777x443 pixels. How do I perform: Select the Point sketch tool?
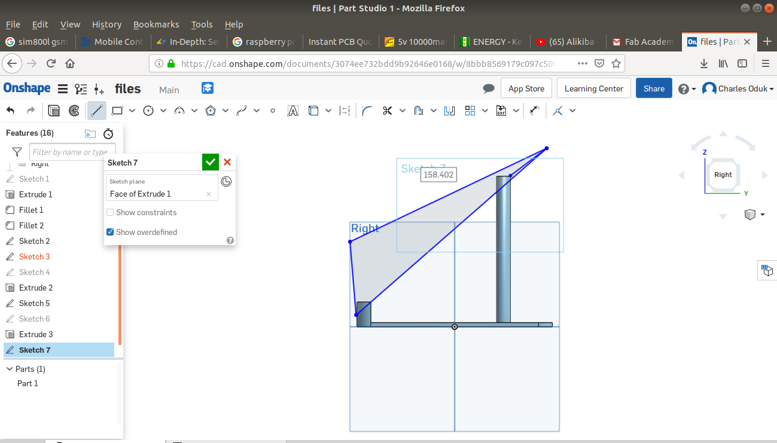[273, 111]
